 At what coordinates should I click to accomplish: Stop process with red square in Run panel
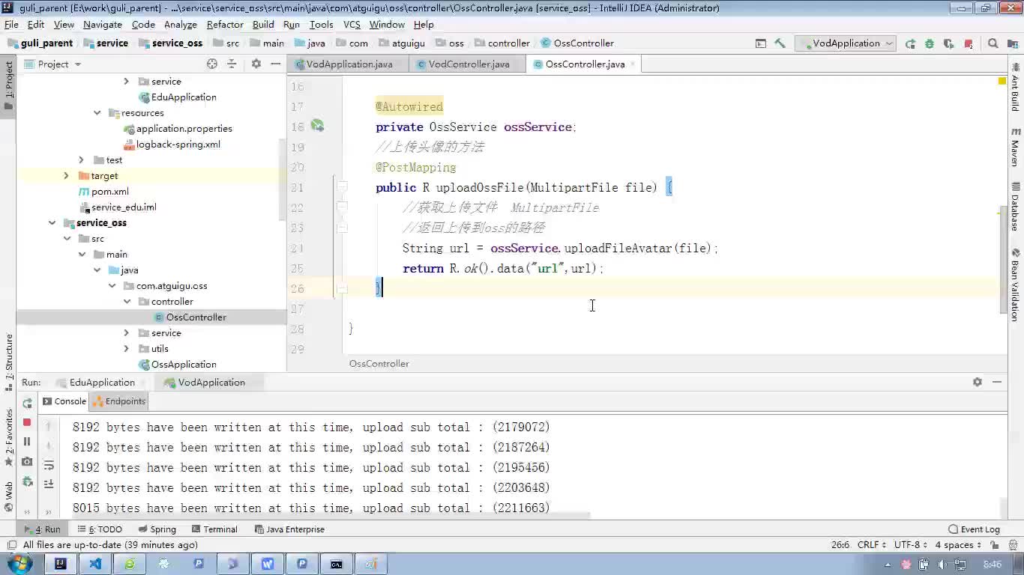[x=27, y=422]
